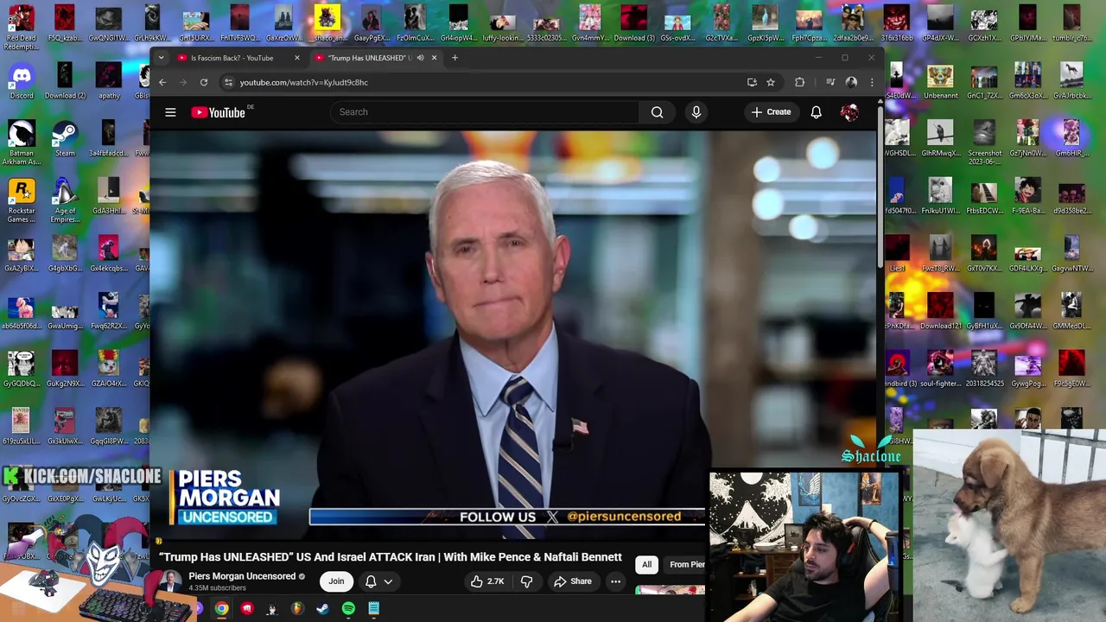The image size is (1106, 622).
Task: Go to YouTube home via the logo
Action: point(219,112)
